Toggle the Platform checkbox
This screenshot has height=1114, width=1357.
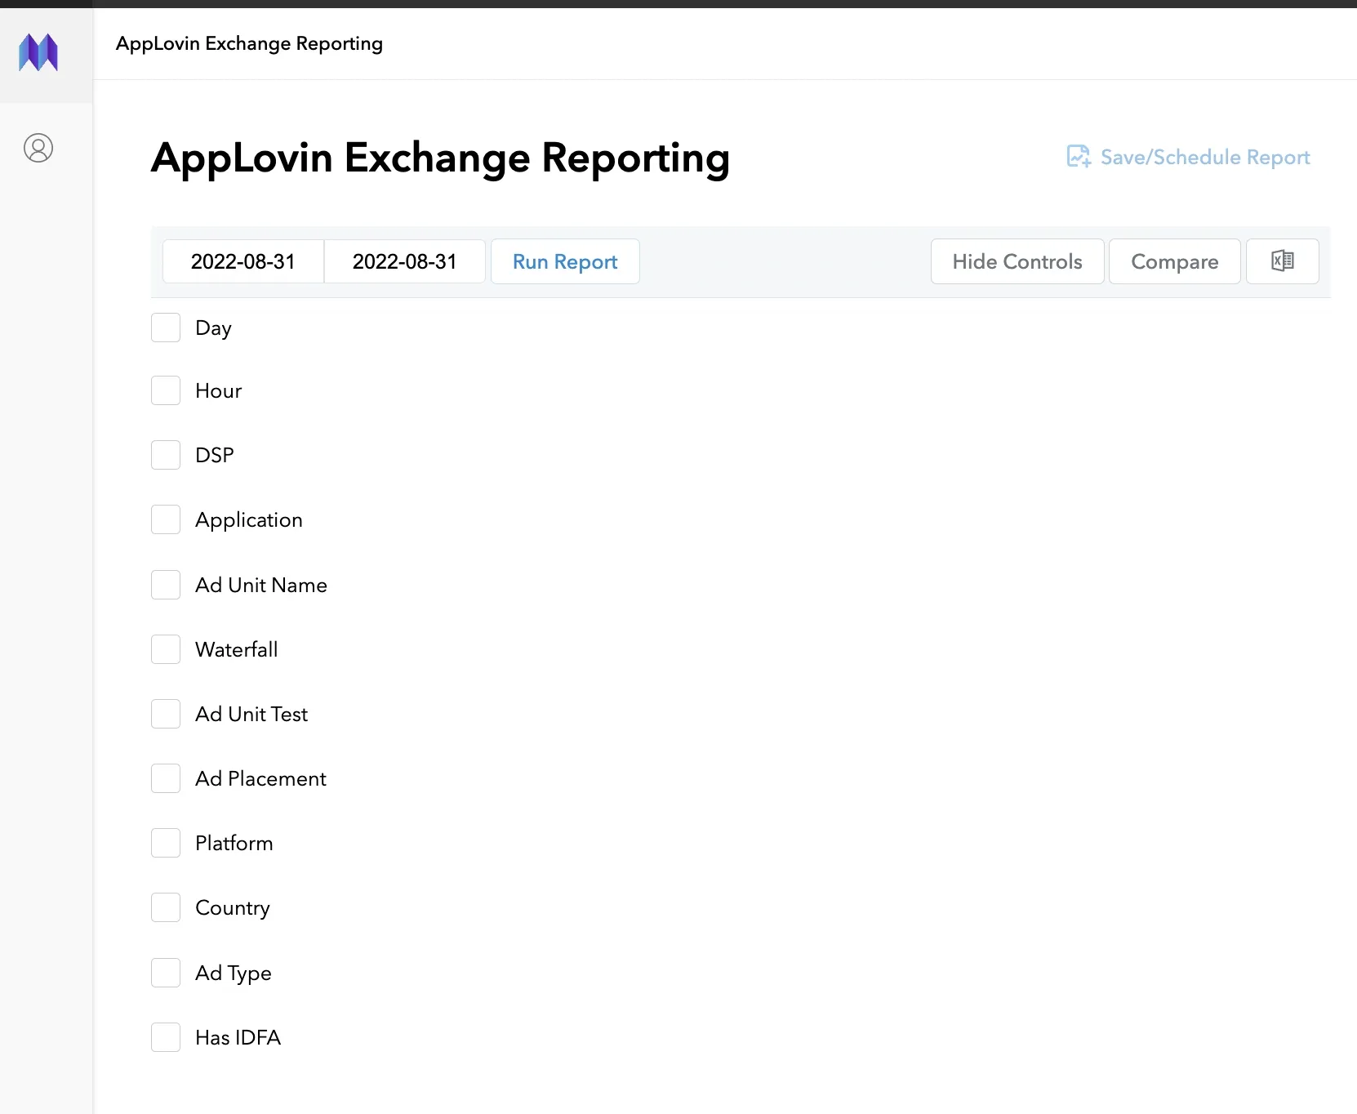(166, 843)
